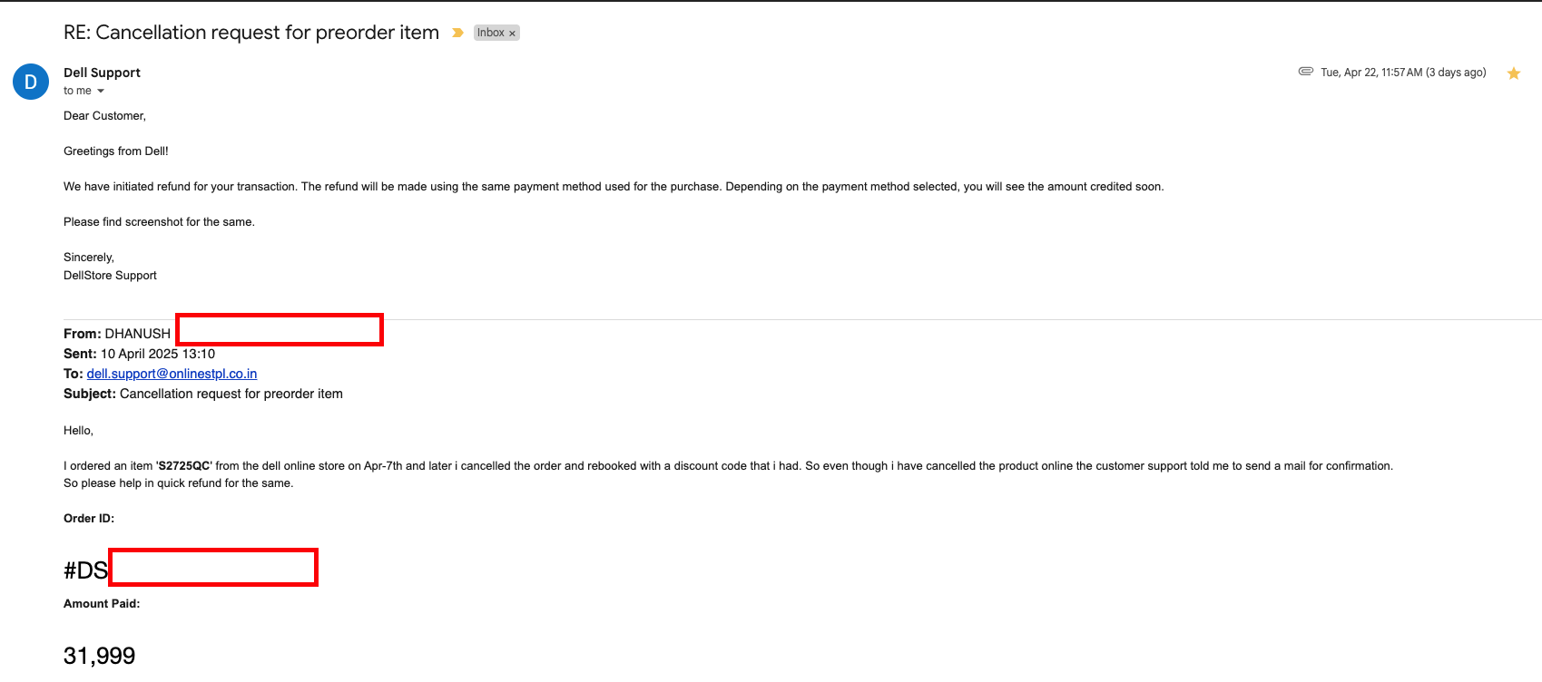
Task: Open the blue D sender avatar
Action: pyautogui.click(x=31, y=82)
